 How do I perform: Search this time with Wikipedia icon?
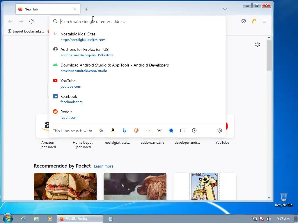click(x=159, y=130)
